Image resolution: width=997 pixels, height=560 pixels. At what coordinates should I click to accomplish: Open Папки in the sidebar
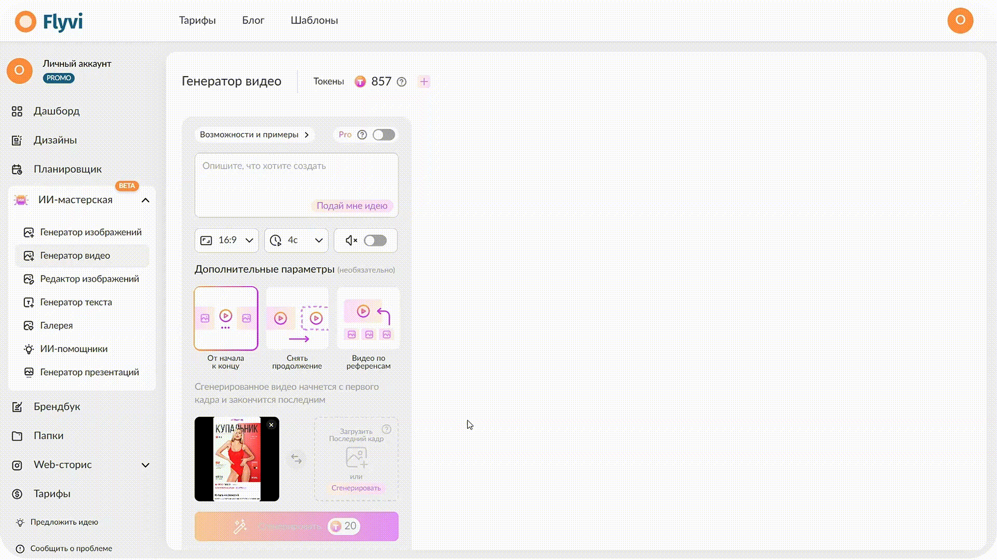(48, 436)
